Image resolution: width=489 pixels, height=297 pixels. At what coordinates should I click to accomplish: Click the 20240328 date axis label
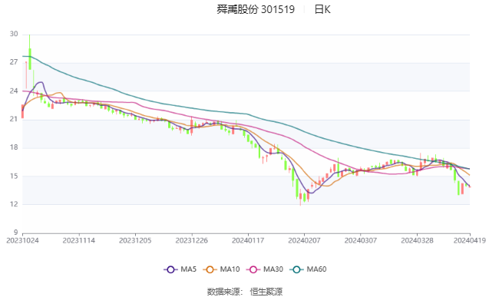418,240
